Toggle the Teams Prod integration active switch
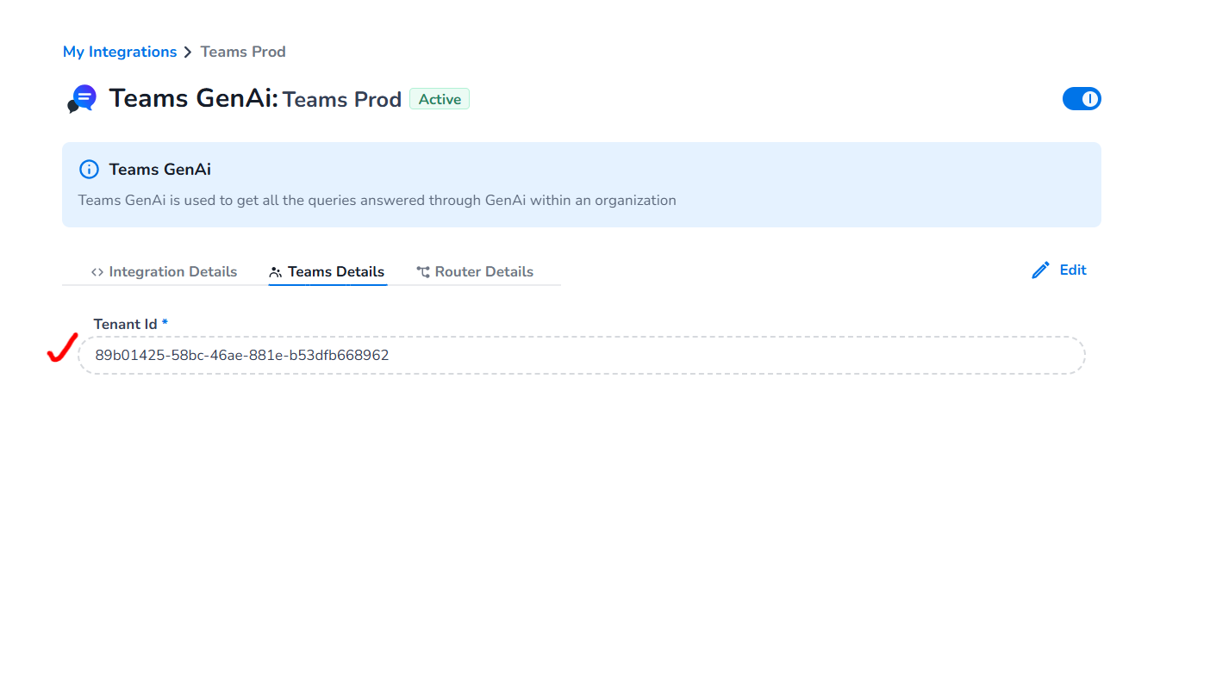Screen dimensions: 1210x689 (x=1082, y=99)
